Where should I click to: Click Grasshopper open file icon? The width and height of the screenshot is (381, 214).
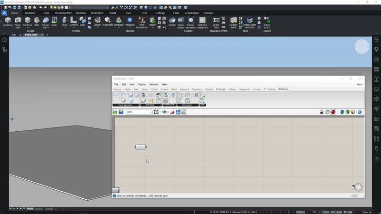[115, 112]
